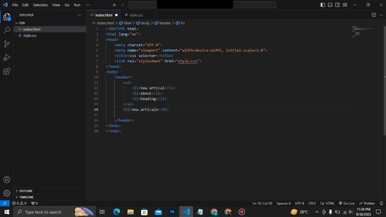386x217 pixels.
Task: Open the Run menu
Action: click(x=77, y=5)
